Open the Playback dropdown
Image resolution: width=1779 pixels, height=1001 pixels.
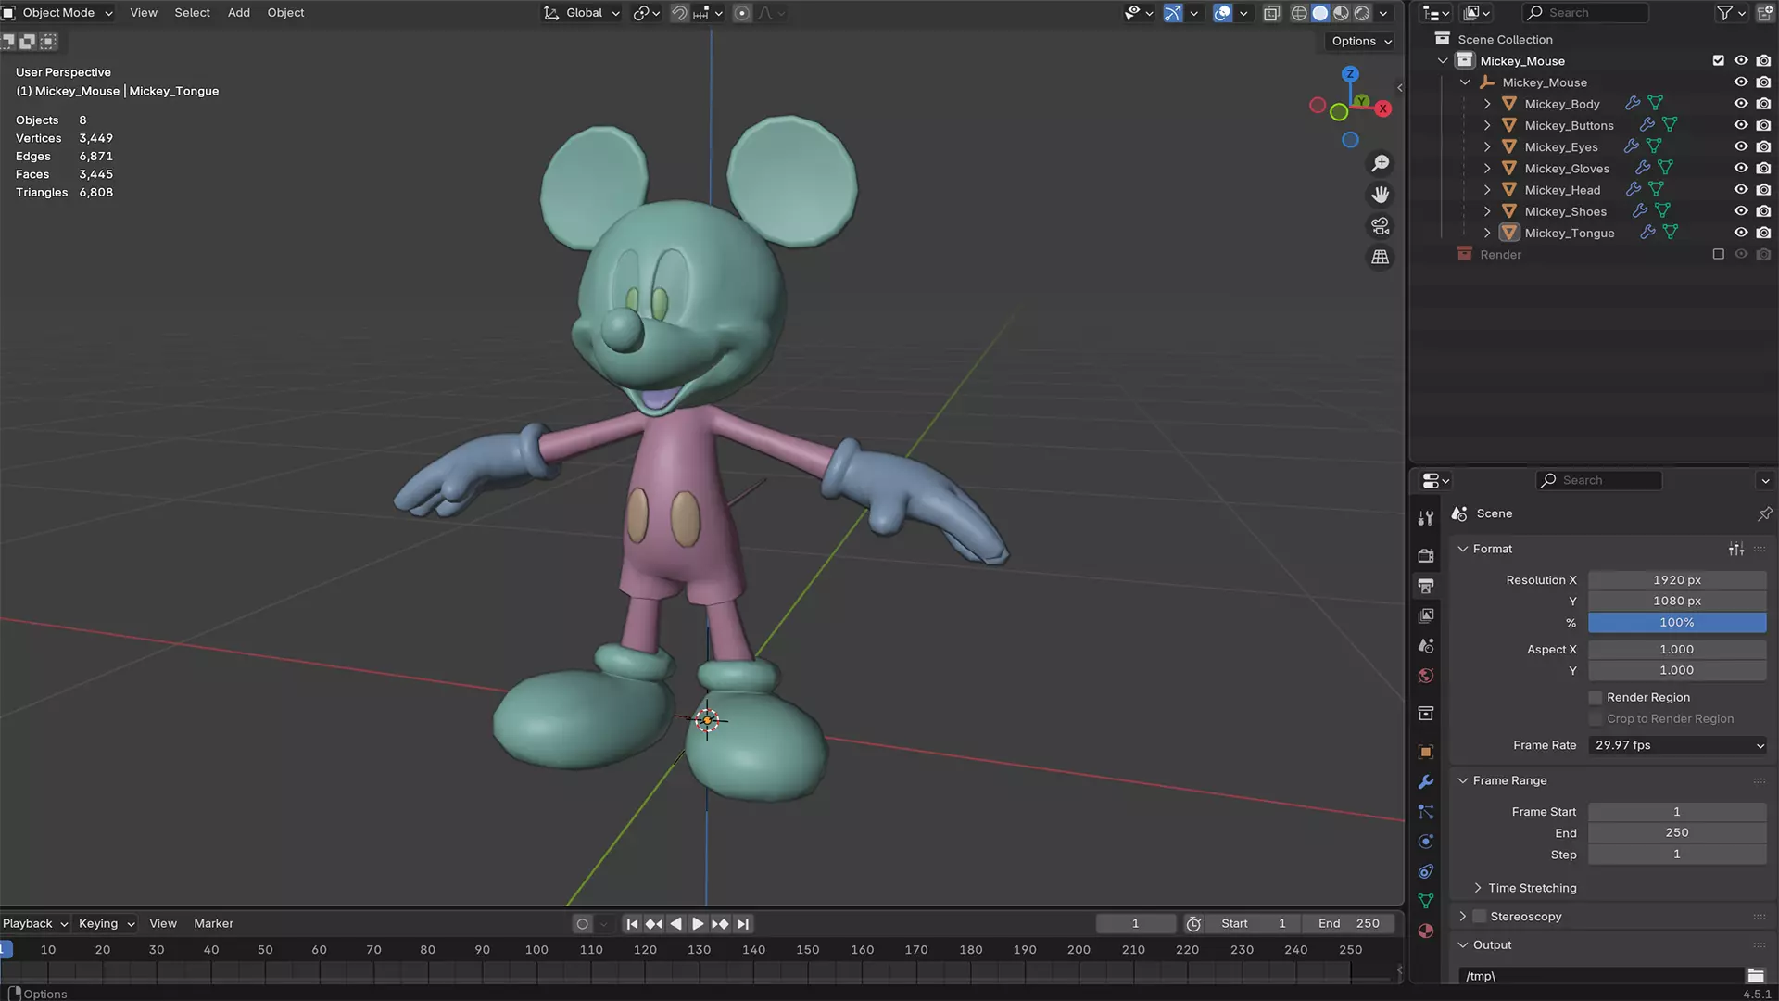point(35,924)
